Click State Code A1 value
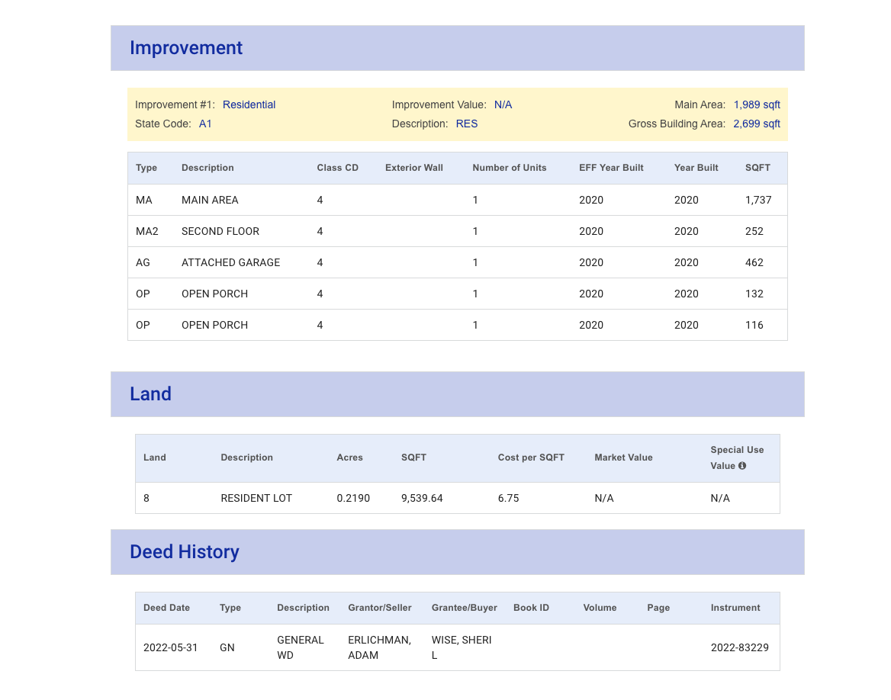 tap(205, 124)
